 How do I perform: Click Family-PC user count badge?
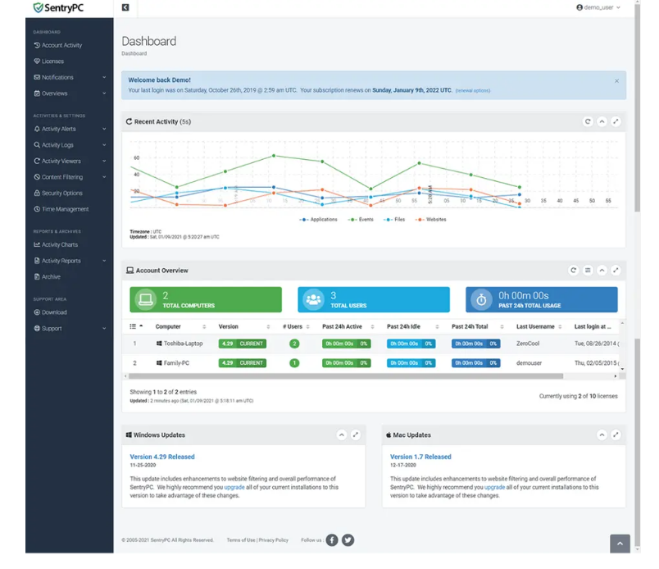294,363
